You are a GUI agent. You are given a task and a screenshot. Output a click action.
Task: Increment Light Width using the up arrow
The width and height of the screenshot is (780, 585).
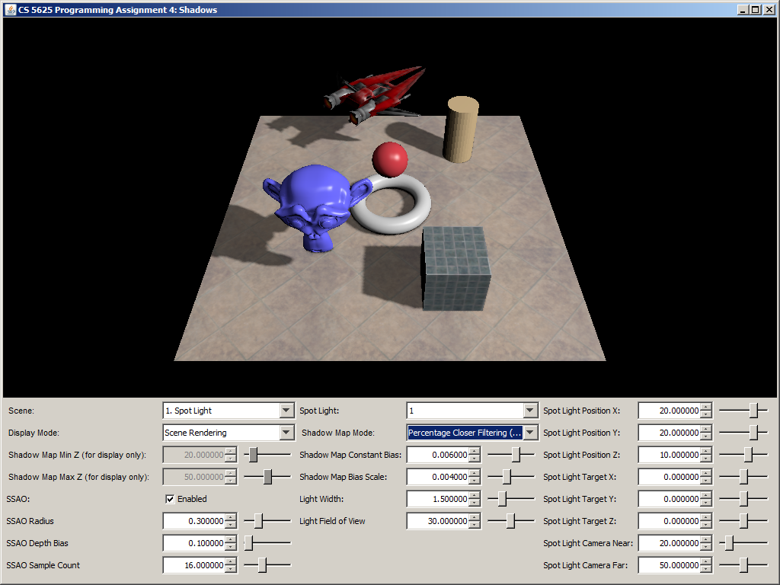pyautogui.click(x=475, y=495)
